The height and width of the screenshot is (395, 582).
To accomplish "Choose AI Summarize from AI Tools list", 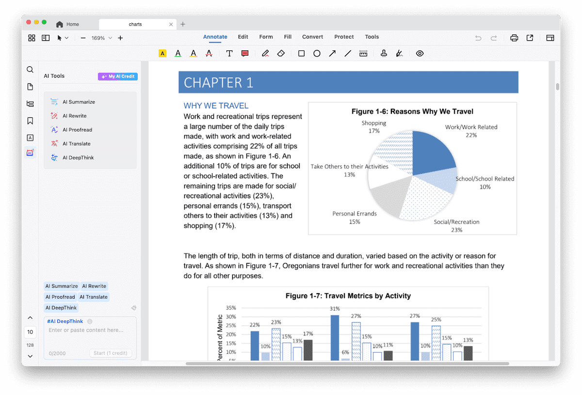I will 79,102.
